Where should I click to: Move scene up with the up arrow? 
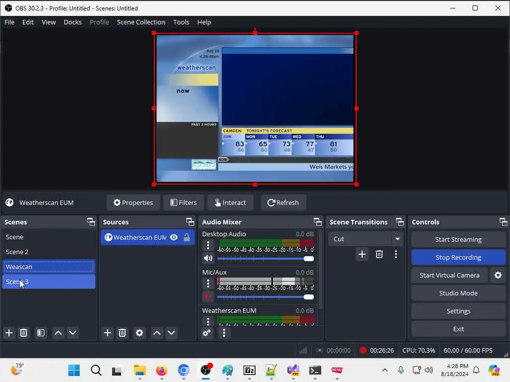pyautogui.click(x=58, y=333)
